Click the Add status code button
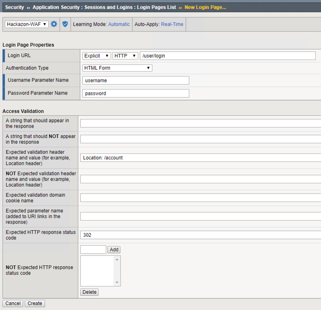The height and width of the screenshot is (310, 321). click(x=114, y=250)
